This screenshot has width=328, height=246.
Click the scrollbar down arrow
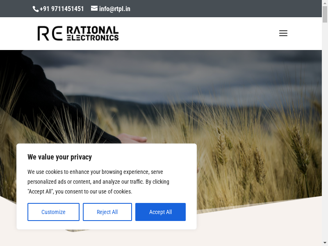[x=325, y=243]
